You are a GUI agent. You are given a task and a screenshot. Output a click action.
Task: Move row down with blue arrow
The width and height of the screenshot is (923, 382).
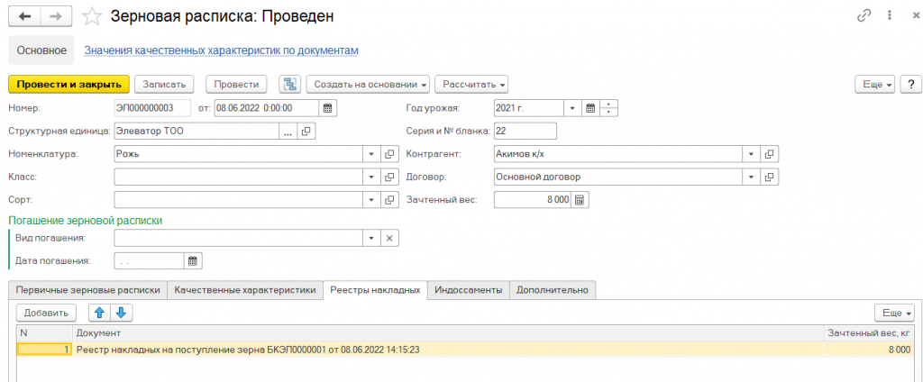122,313
